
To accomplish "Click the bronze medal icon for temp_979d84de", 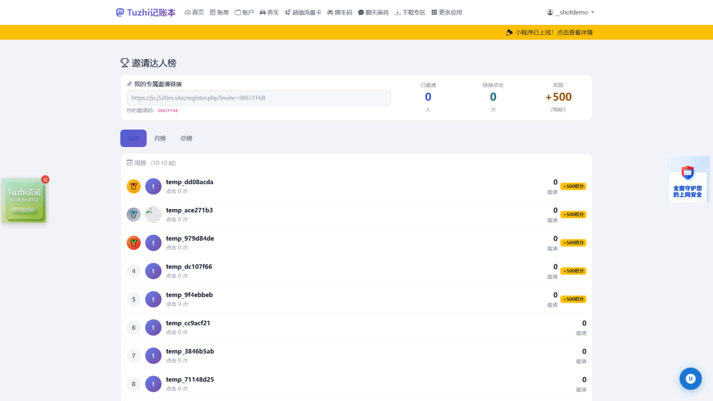I will (x=133, y=243).
